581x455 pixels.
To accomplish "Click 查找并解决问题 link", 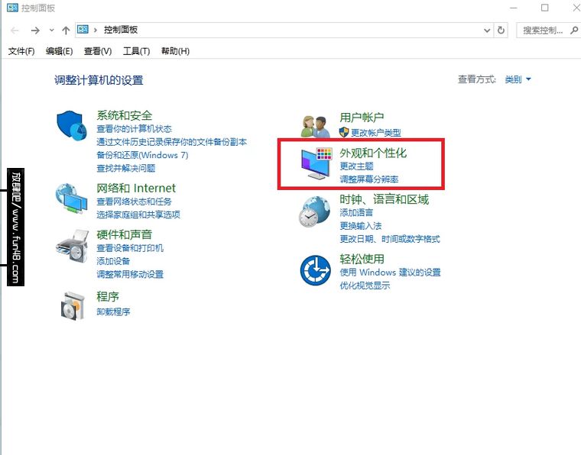I will (x=125, y=168).
